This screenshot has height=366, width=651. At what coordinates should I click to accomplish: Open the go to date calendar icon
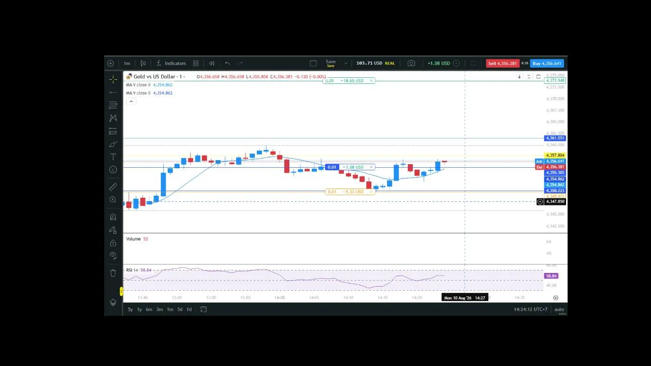[203, 309]
